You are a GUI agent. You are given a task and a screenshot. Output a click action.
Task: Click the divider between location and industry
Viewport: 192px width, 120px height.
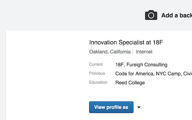[x=133, y=52]
